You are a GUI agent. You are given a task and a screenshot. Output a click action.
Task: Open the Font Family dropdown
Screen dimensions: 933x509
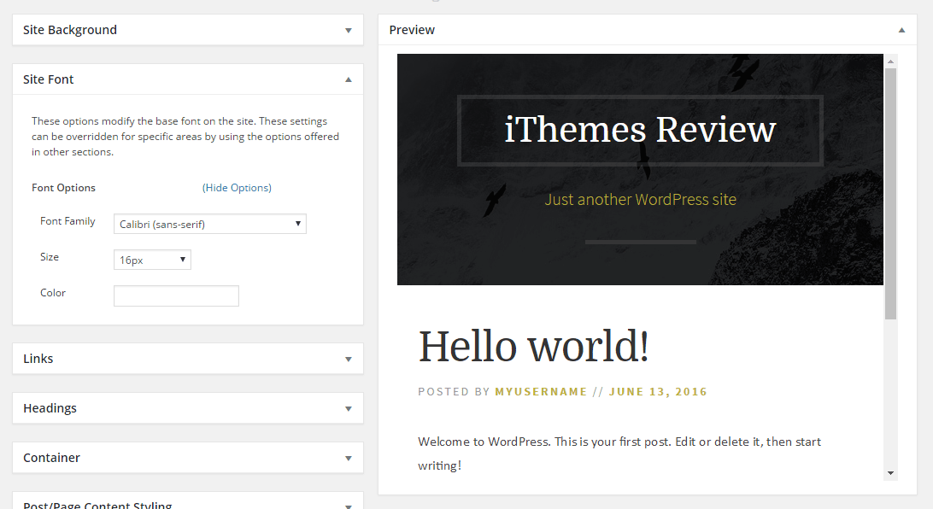(210, 224)
